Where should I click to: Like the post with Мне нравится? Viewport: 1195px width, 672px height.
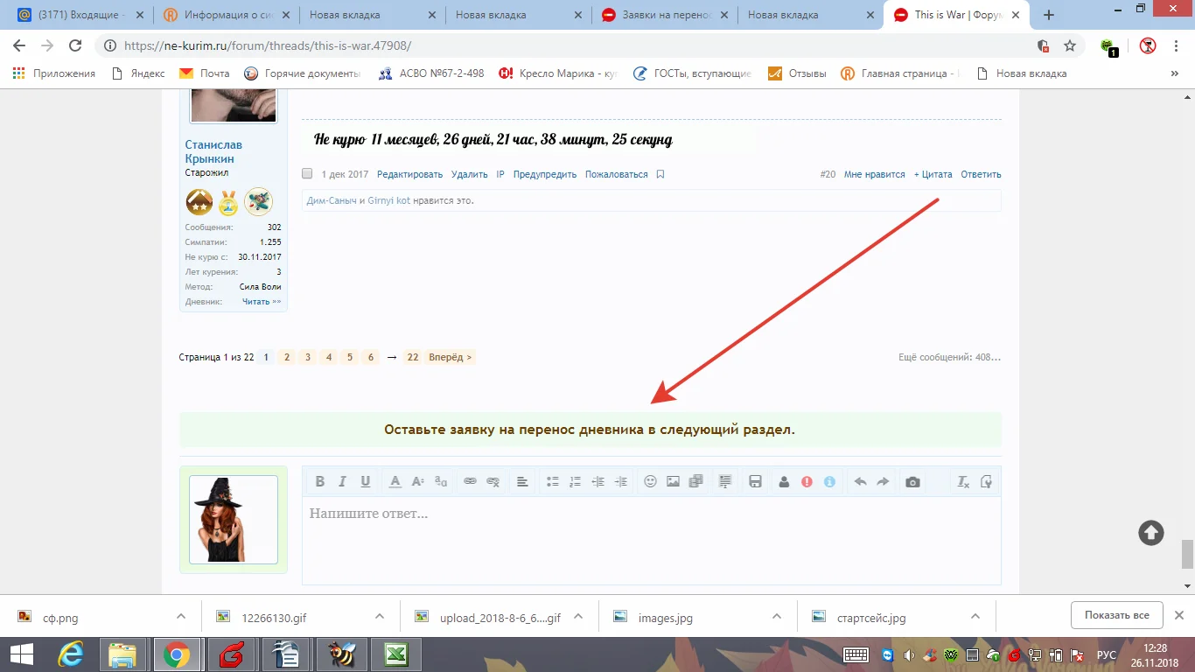tap(875, 174)
